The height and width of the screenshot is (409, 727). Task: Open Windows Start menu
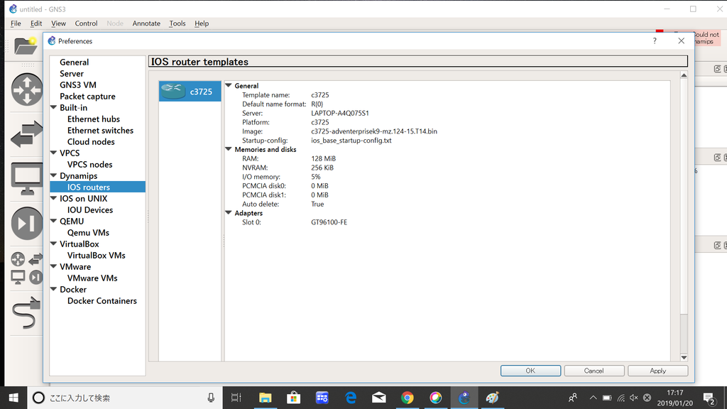pos(13,398)
